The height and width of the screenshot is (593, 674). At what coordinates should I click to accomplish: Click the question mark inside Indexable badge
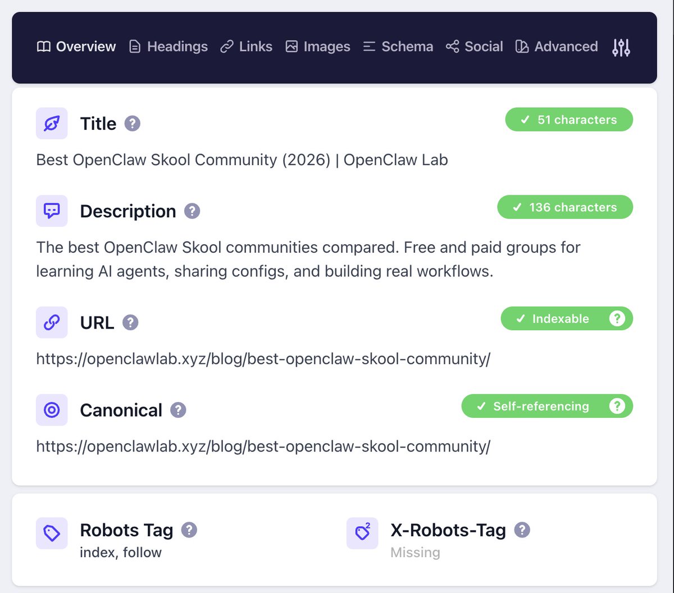click(617, 319)
